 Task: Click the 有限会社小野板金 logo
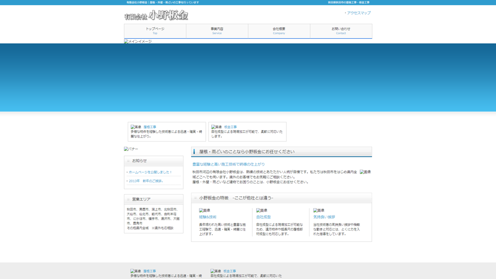pos(156,16)
